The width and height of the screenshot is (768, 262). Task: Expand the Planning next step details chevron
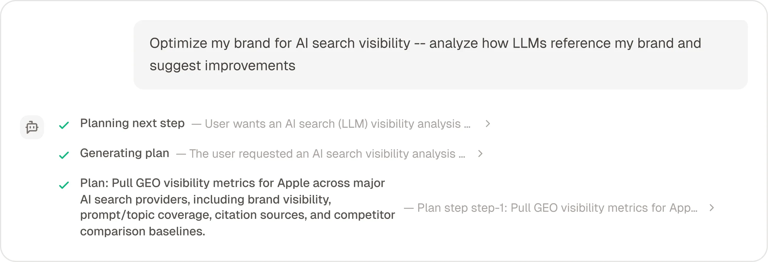[x=488, y=123]
